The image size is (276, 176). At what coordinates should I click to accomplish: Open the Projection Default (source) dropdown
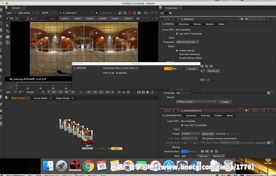(x=187, y=42)
